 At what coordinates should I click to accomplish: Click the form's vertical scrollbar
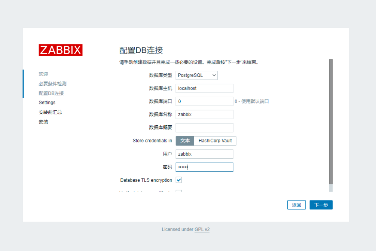click(x=331, y=122)
